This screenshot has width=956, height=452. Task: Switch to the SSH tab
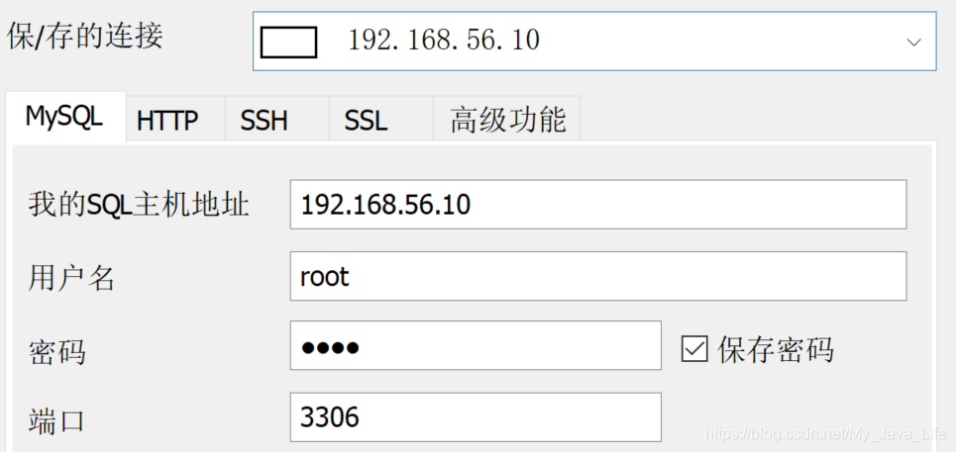click(277, 120)
